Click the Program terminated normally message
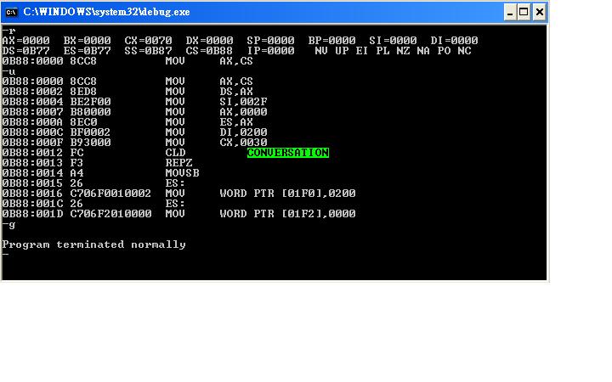The image size is (612, 382). click(94, 244)
